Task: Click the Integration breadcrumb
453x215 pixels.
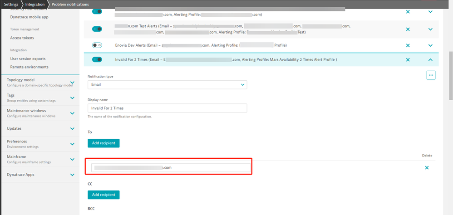Action: click(35, 4)
